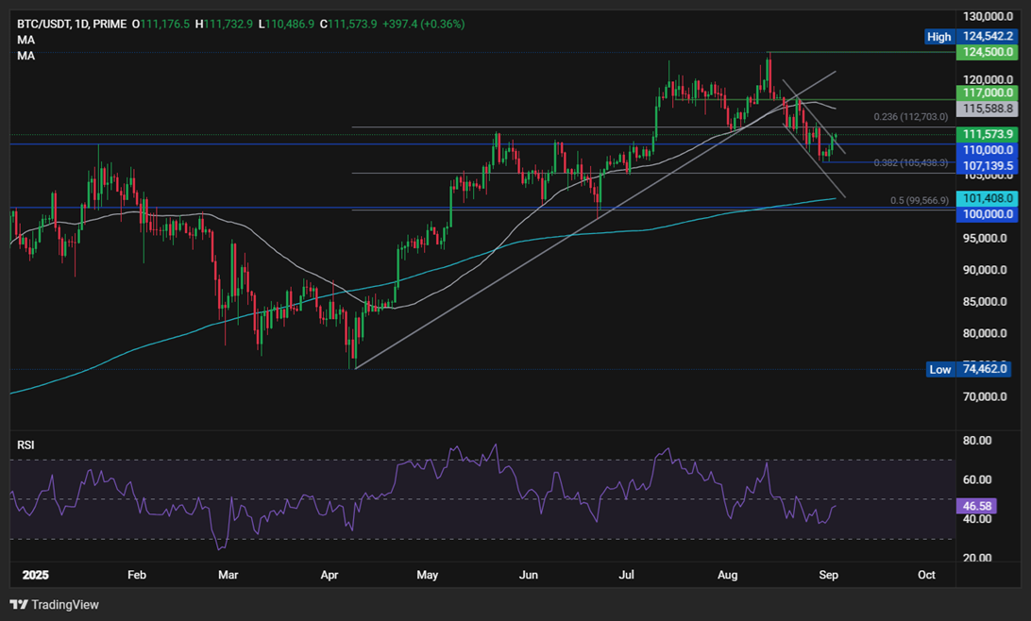1031x621 pixels.
Task: Select the blue 110,000.0 level label
Action: pyautogui.click(x=987, y=150)
